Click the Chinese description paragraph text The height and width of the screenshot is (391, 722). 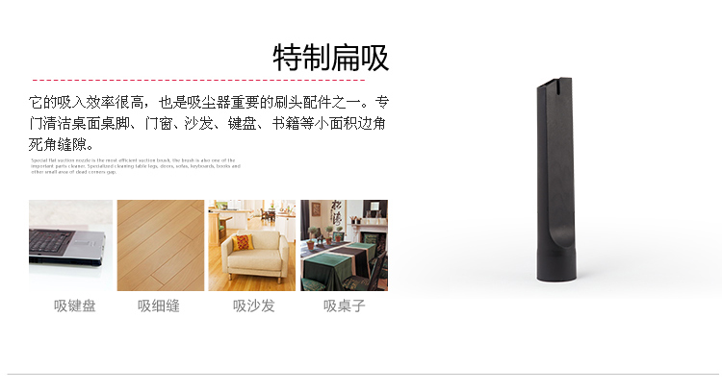pyautogui.click(x=209, y=123)
